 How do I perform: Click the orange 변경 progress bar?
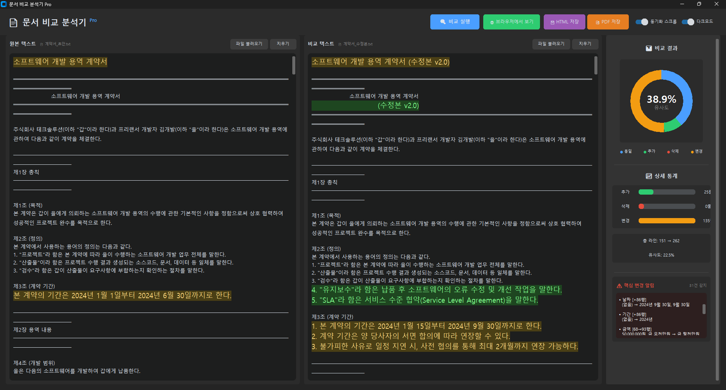coord(667,221)
